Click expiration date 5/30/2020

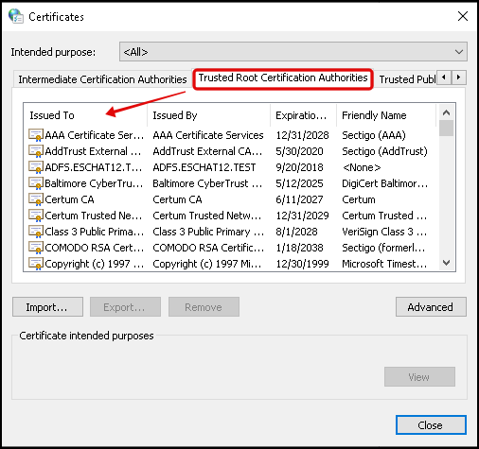coord(299,151)
